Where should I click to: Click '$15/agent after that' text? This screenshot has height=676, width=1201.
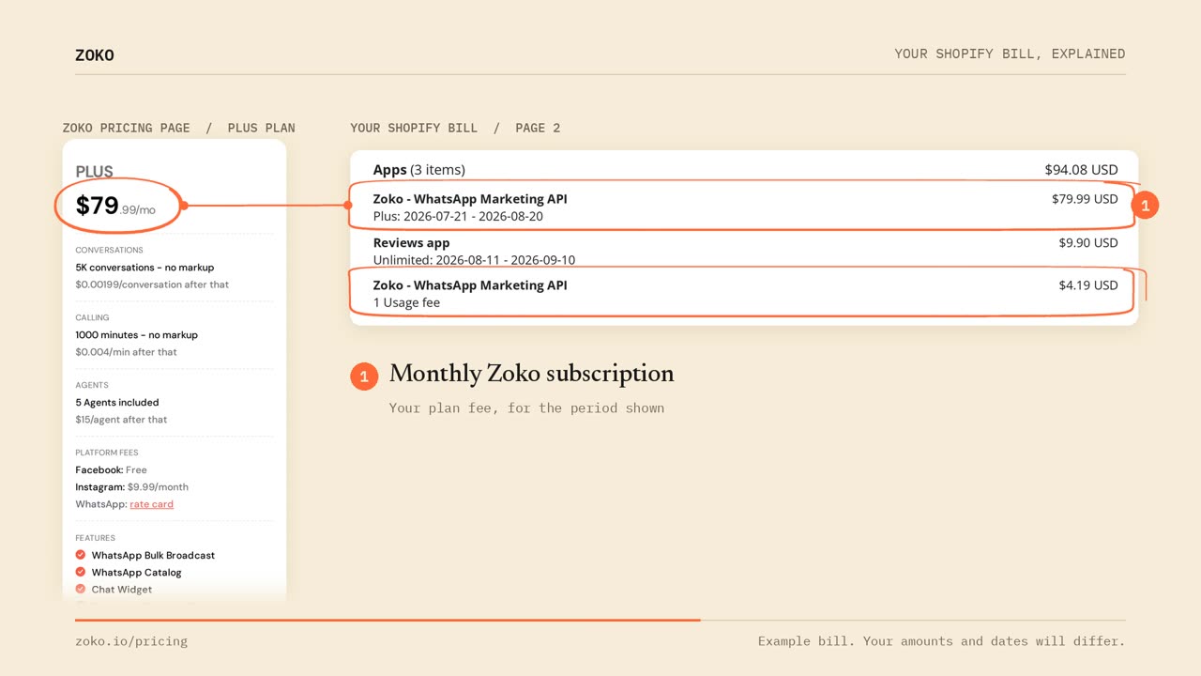(x=122, y=420)
